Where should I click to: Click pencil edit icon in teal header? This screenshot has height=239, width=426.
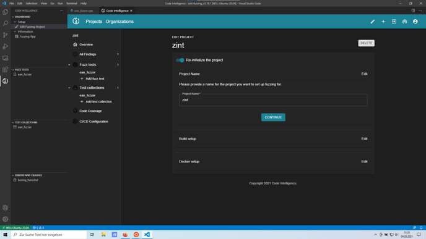point(373,22)
